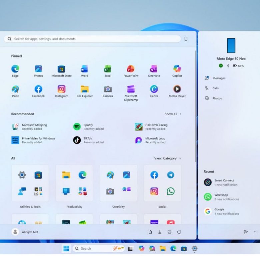Click the 63% battery indicator
The image size is (260, 260).
[x=238, y=66]
